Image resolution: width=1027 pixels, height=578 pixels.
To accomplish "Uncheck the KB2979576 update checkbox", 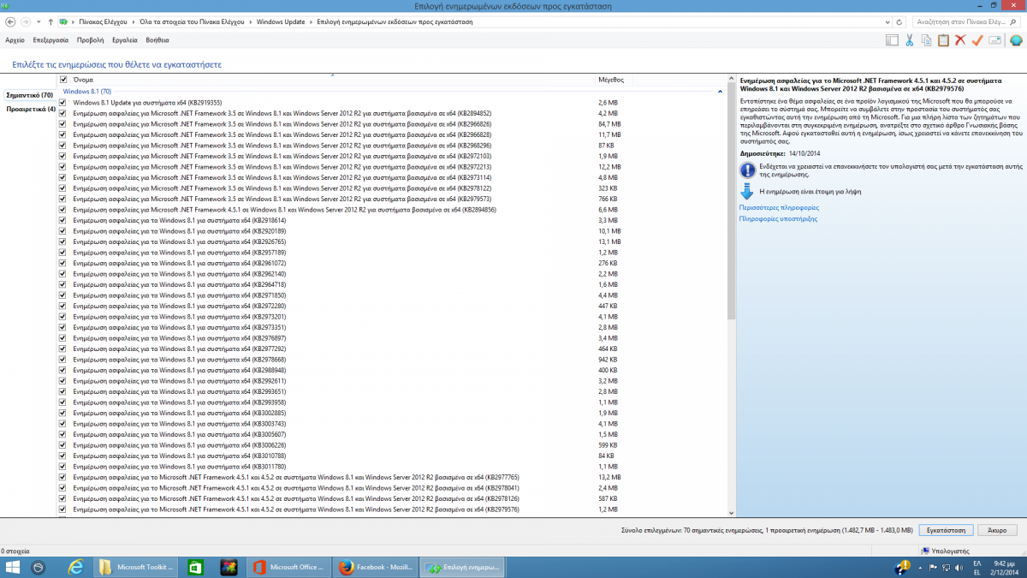I will pos(62,509).
